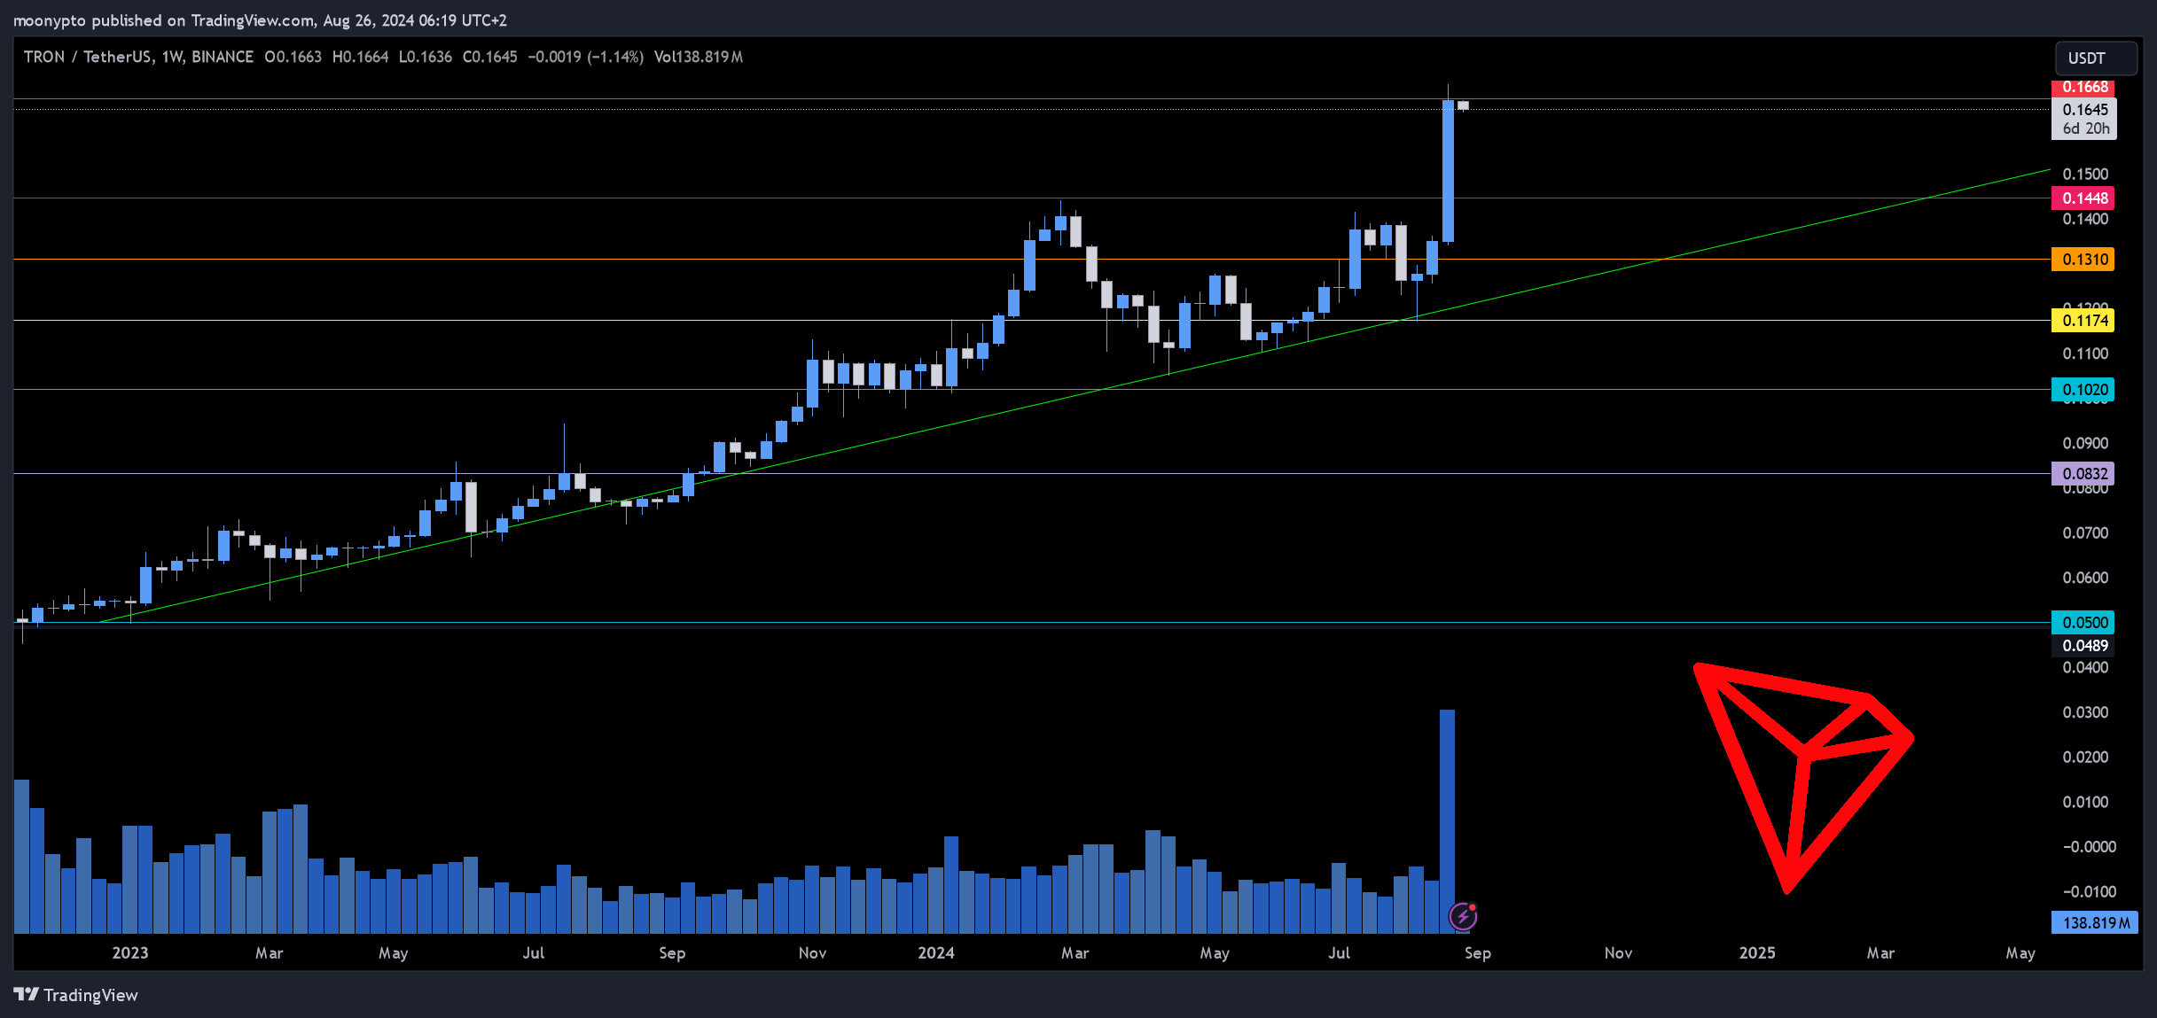Click the TradingView logo at bottom
Screen dimensions: 2157x1018
76,995
